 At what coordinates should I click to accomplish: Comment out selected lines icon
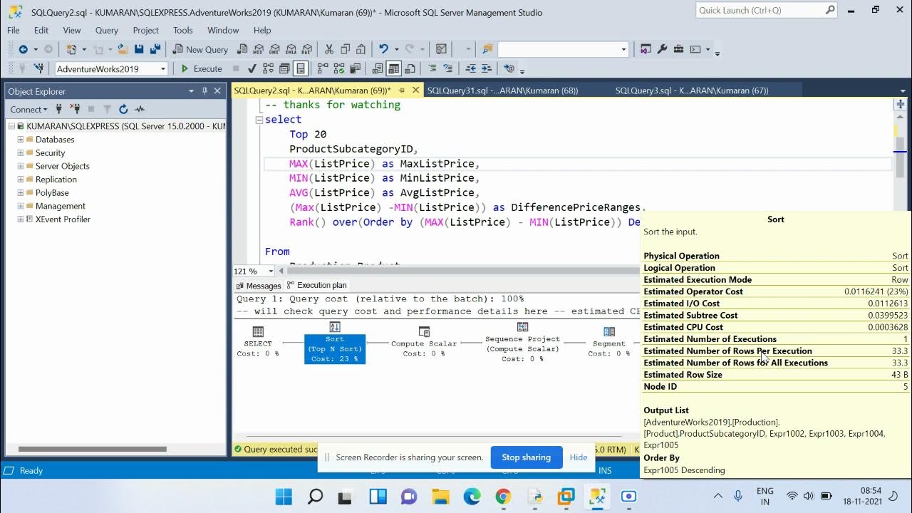pos(432,68)
